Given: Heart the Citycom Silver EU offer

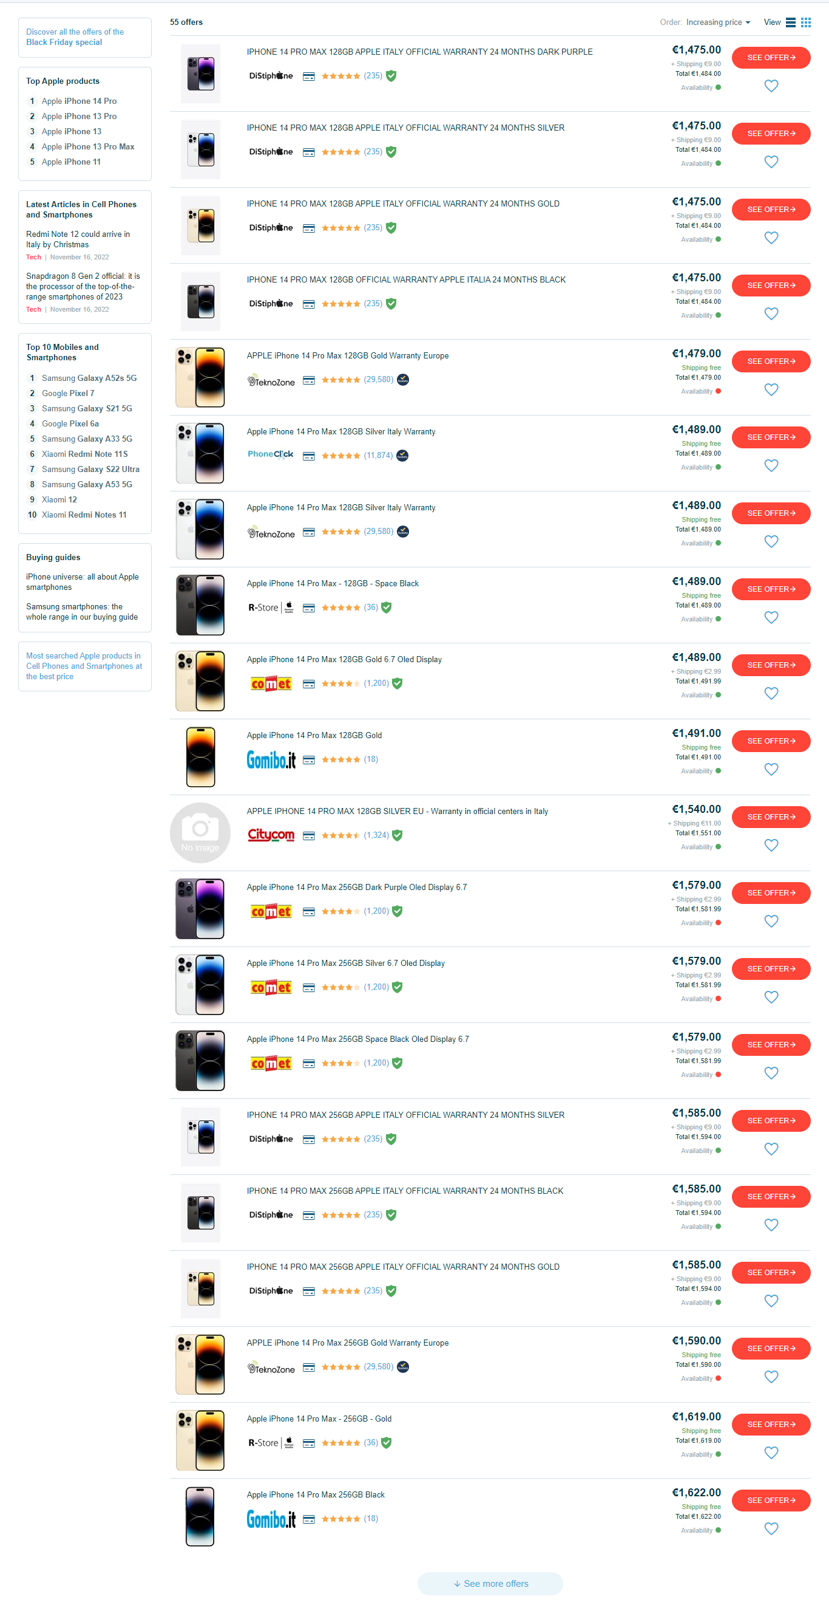Looking at the screenshot, I should coord(771,845).
